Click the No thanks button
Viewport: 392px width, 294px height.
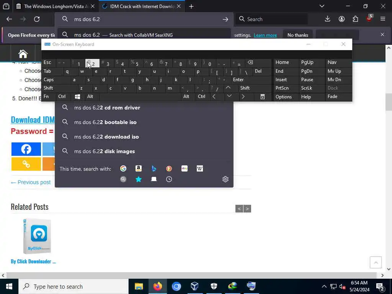[298, 35]
